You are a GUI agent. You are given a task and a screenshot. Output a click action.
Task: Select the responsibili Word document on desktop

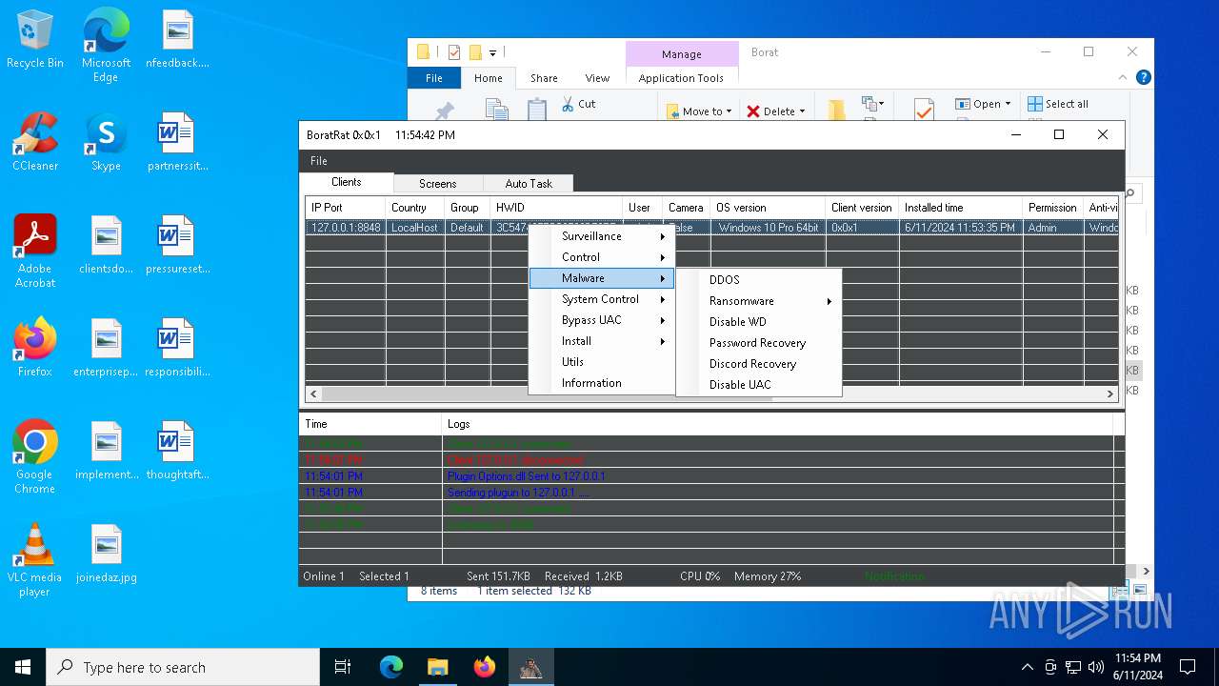pyautogui.click(x=177, y=348)
